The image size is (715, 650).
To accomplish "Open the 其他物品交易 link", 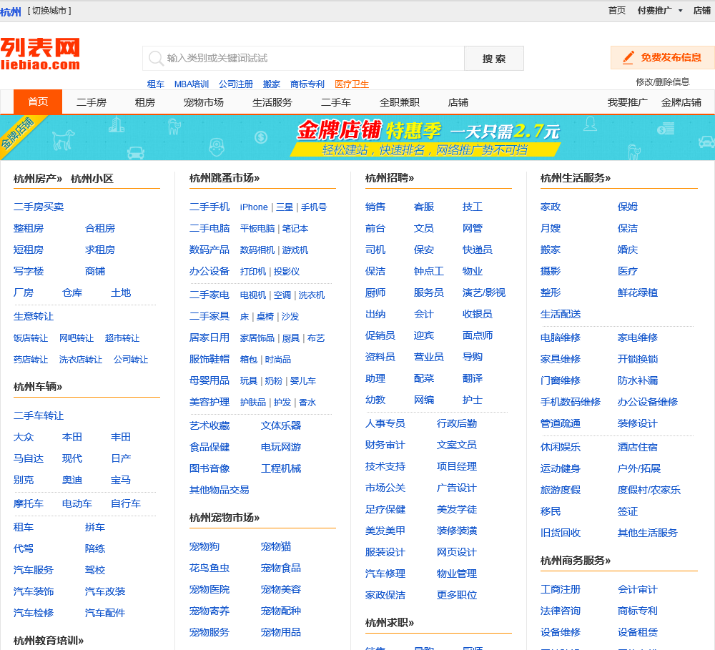I will [220, 490].
